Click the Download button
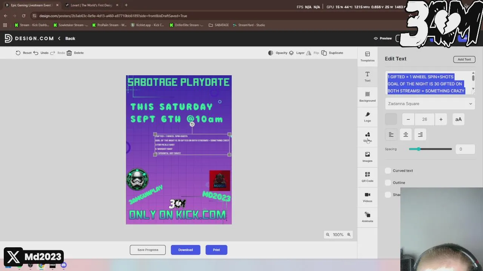This screenshot has width=483, height=271. pos(185,250)
